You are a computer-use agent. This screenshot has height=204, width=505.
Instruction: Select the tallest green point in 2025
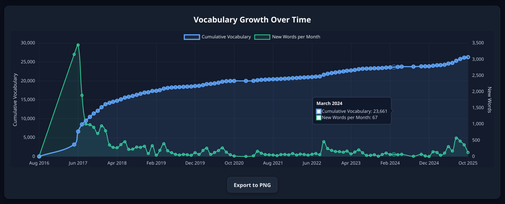[x=456, y=138]
